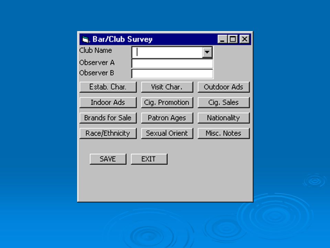Open the Race/Ethnicity section
The width and height of the screenshot is (330, 248).
108,133
